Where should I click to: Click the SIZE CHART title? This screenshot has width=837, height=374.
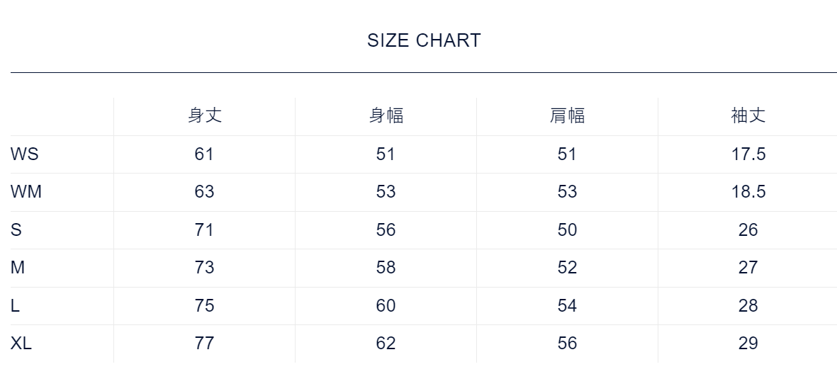click(424, 40)
